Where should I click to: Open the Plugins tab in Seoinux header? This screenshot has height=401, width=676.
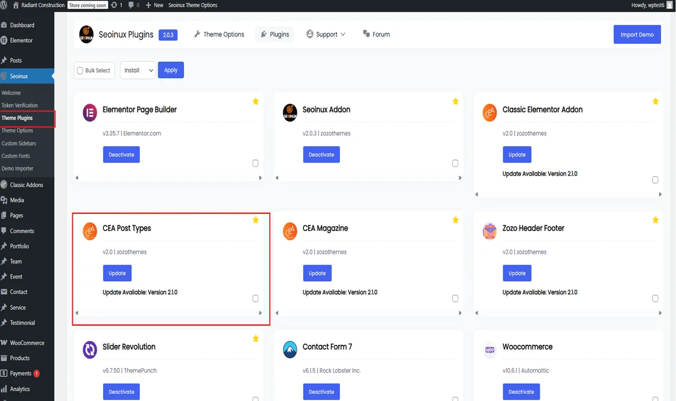pos(274,34)
